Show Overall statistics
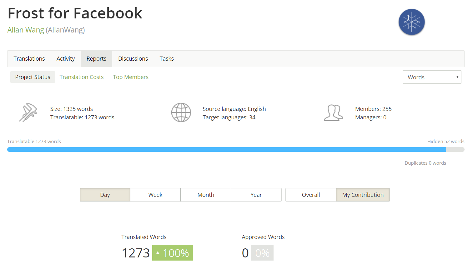This screenshot has width=473, height=269. coord(311,195)
